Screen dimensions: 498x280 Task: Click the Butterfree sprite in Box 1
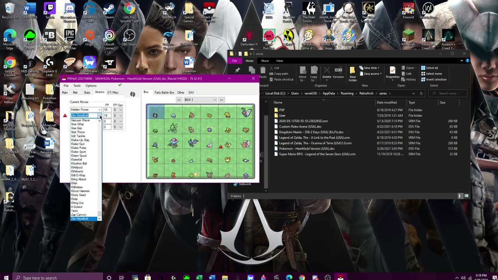click(x=246, y=113)
